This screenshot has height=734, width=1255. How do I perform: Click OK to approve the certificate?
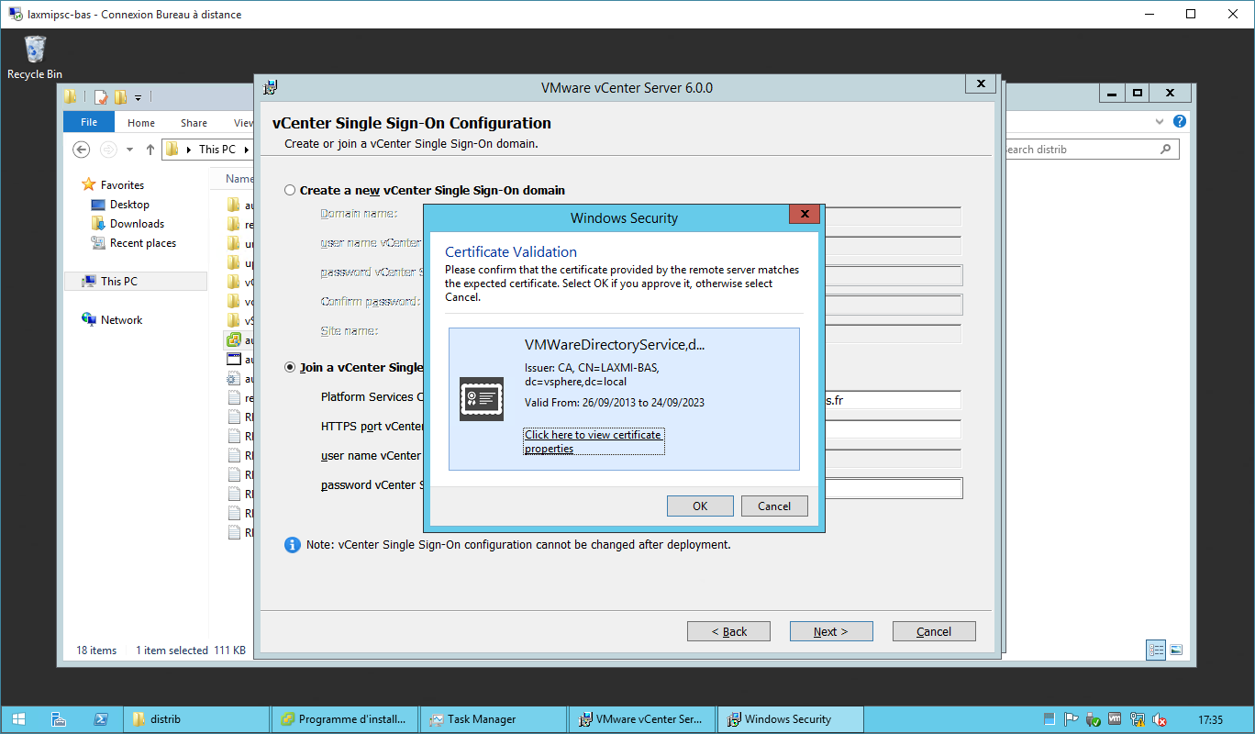point(700,506)
